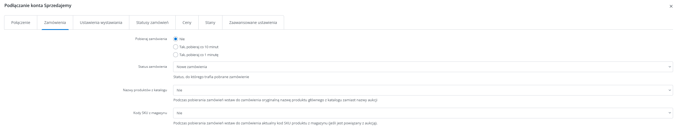
Task: Click the Pobieraj zamówienia label
Action: click(x=151, y=39)
